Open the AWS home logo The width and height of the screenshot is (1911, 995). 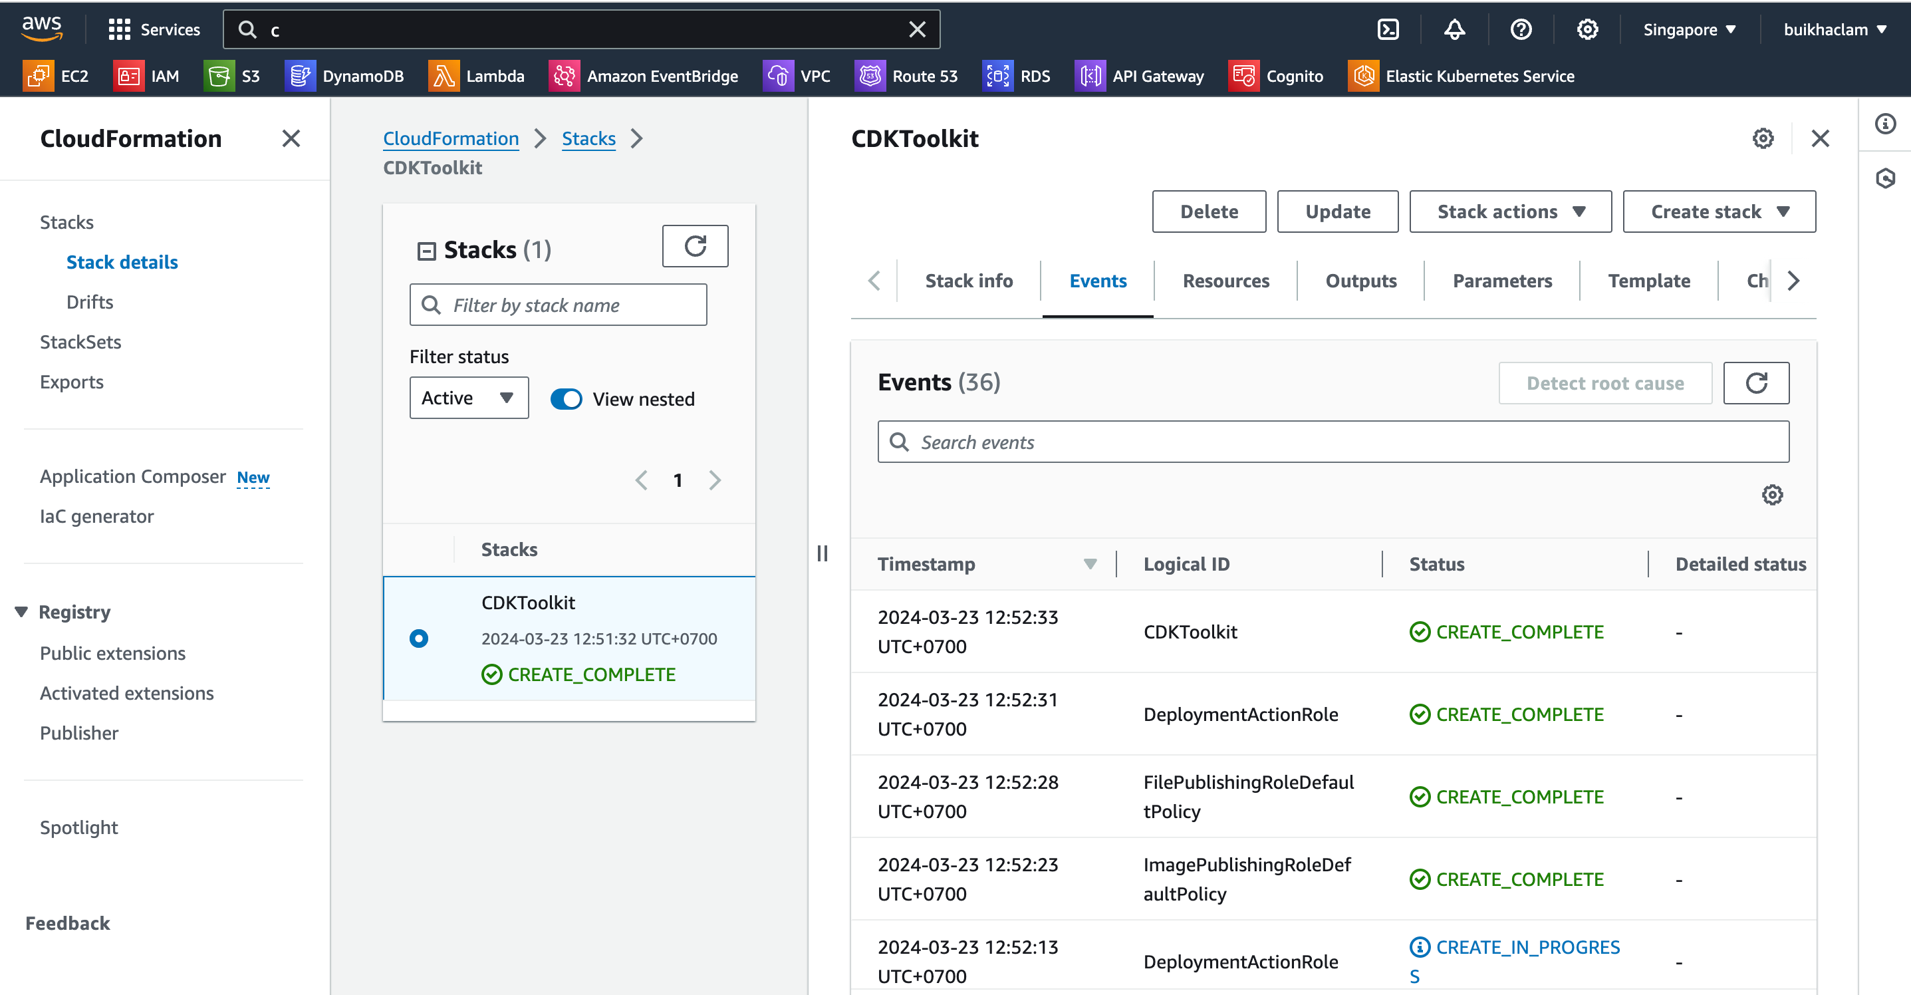43,28
